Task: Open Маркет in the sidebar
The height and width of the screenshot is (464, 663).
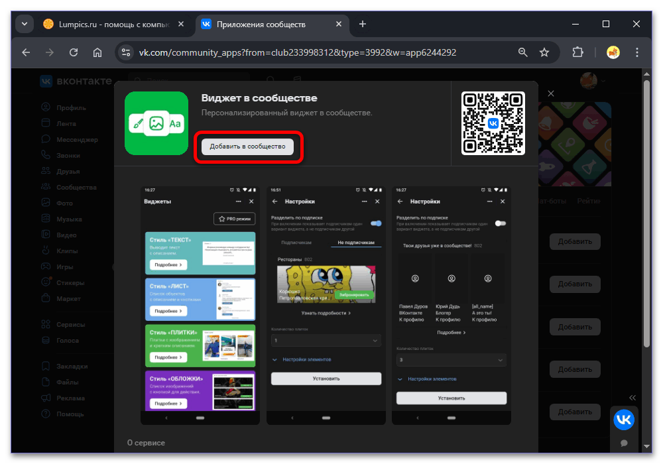Action: click(x=61, y=298)
